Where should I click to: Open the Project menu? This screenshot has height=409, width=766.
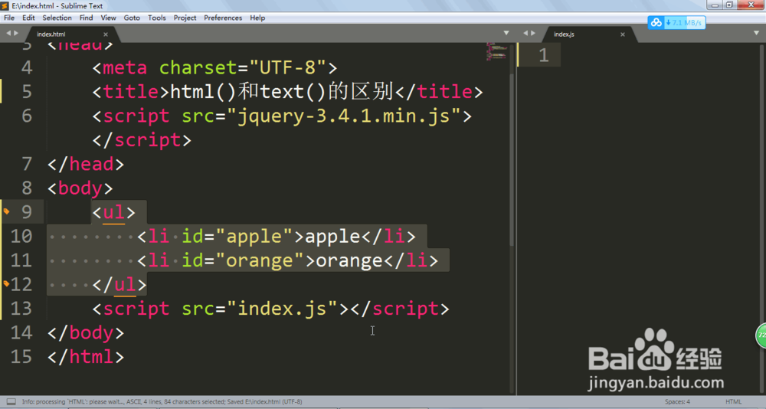coord(185,18)
